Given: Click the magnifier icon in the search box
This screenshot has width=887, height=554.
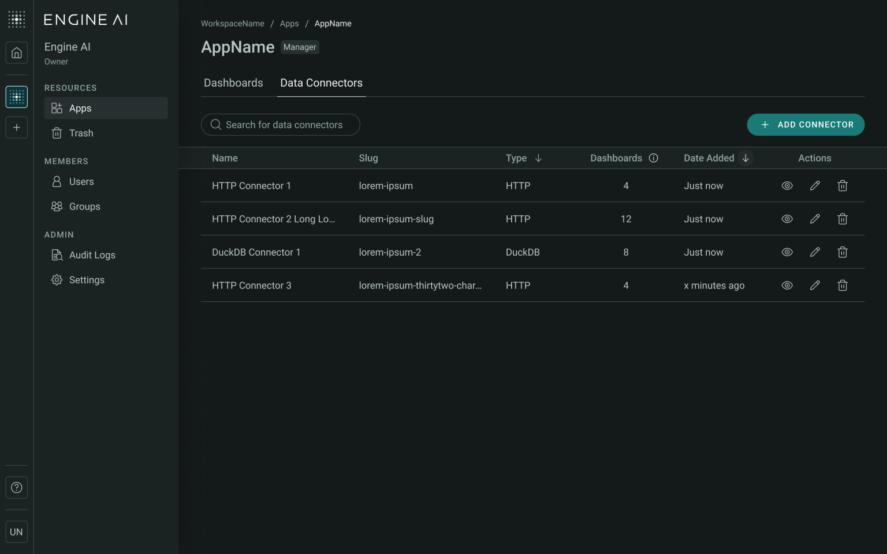Looking at the screenshot, I should pyautogui.click(x=216, y=125).
